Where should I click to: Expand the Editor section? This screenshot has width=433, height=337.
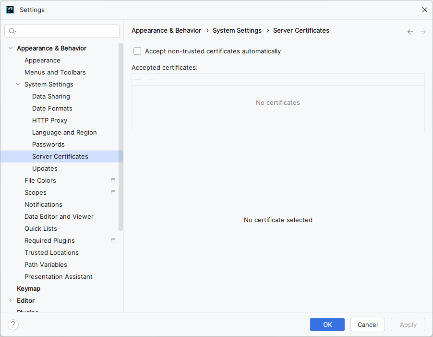(11, 300)
